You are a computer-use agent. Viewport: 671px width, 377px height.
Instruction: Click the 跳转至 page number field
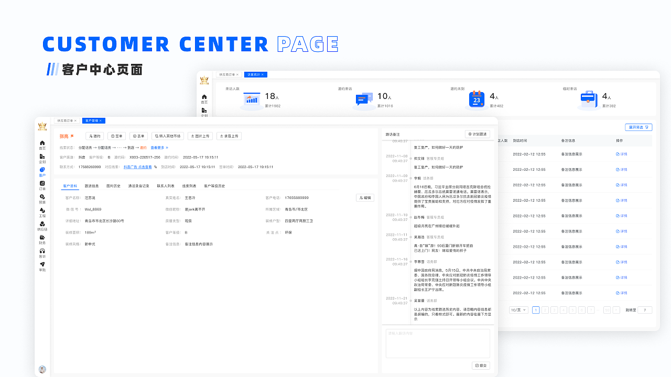click(x=645, y=310)
